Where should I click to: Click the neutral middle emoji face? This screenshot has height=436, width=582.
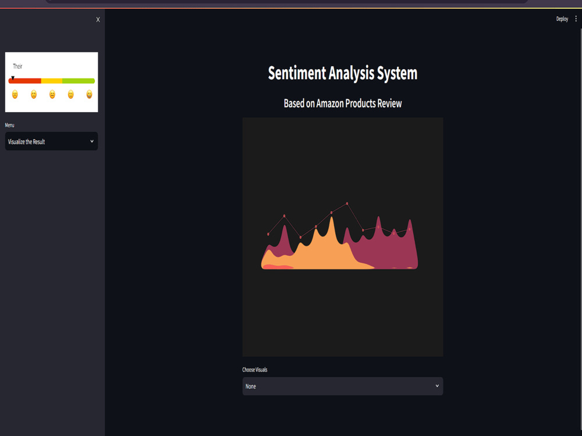coord(52,94)
